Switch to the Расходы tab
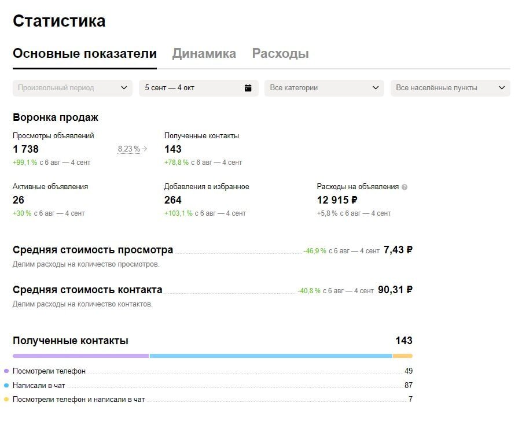The width and height of the screenshot is (522, 421). pos(281,54)
